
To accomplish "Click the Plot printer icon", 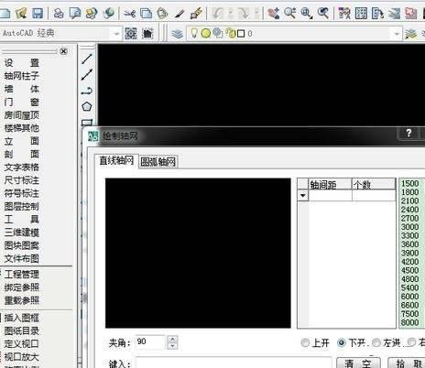I will (59, 13).
